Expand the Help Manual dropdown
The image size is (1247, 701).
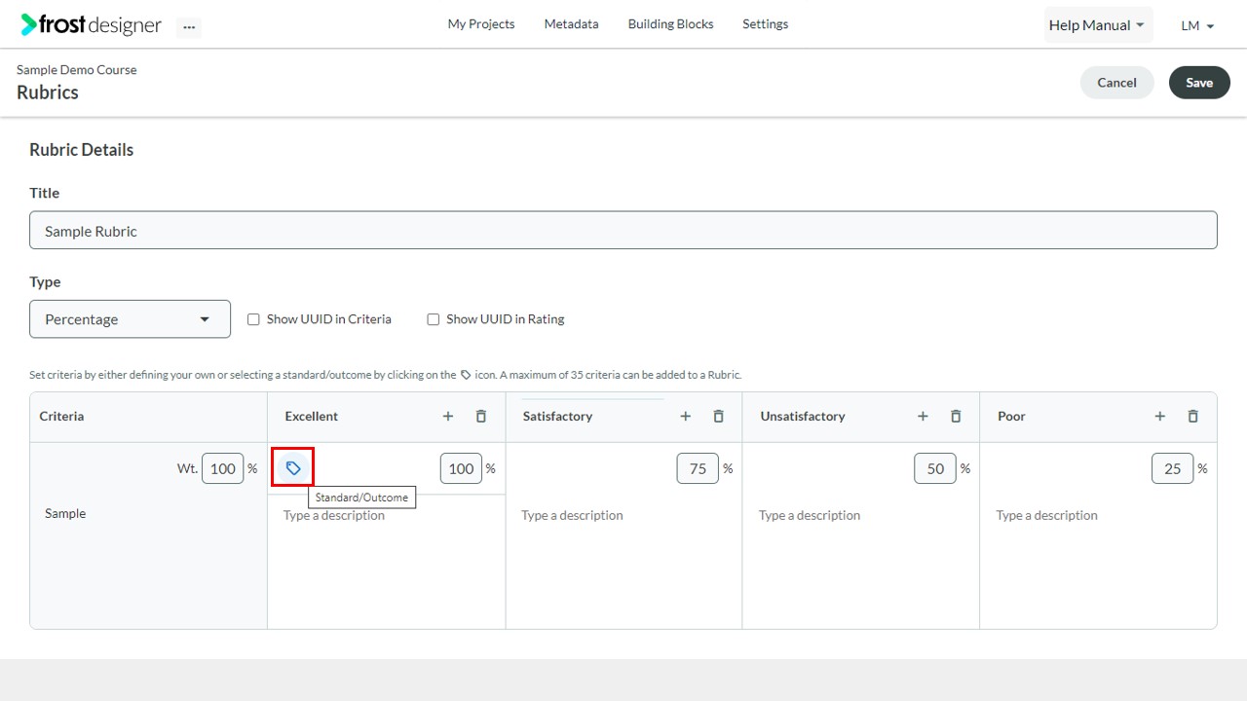[x=1098, y=25]
